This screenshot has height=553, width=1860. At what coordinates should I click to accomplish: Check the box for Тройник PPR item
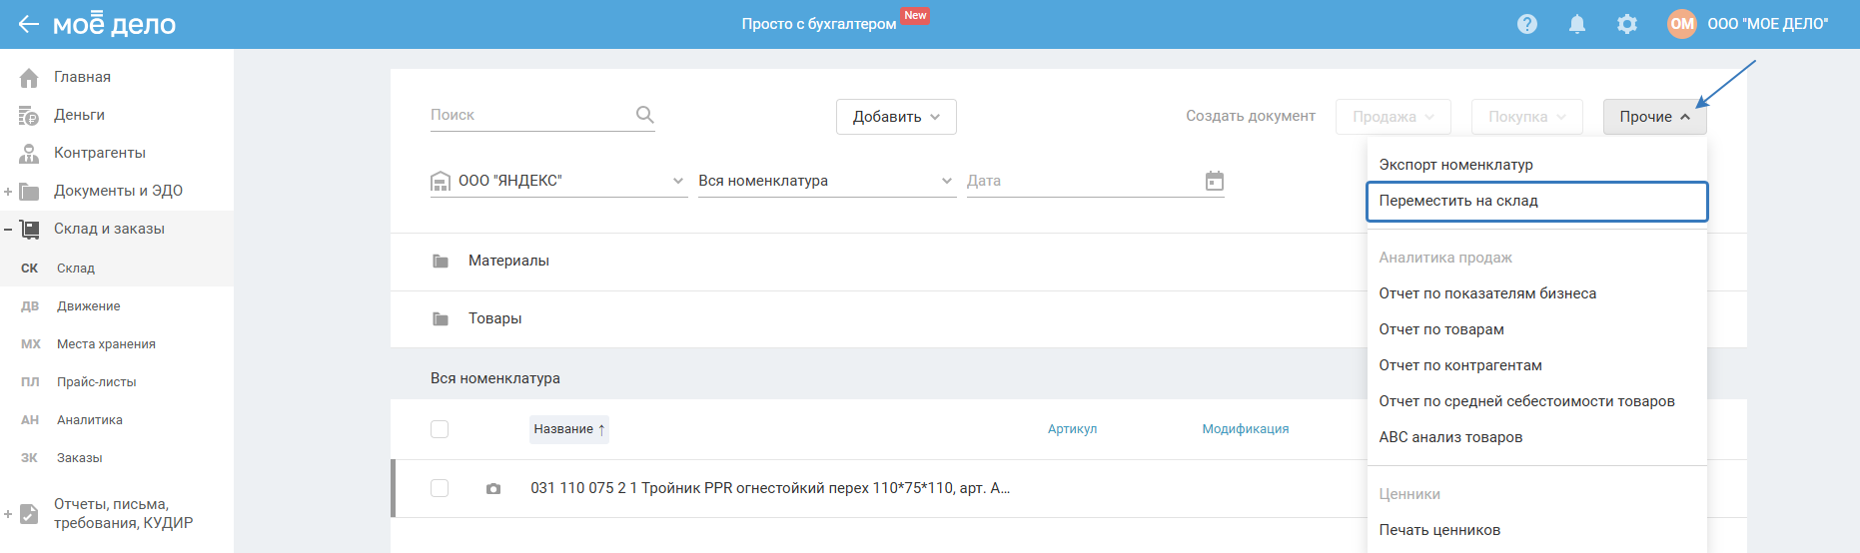pos(440,488)
